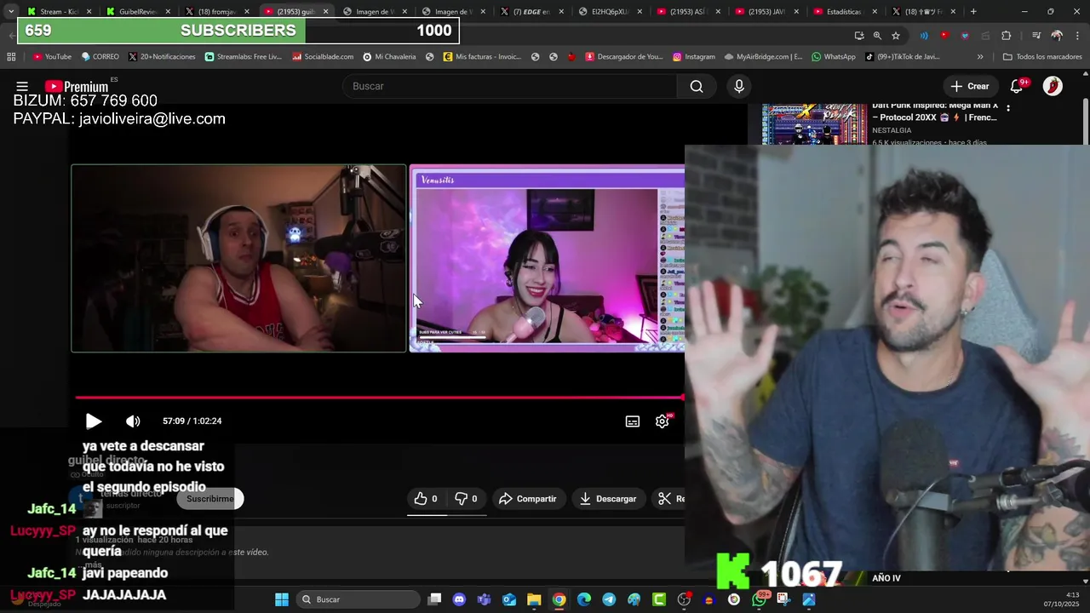Open the YouTube notifications bell
Viewport: 1090px width, 613px height.
1017,86
